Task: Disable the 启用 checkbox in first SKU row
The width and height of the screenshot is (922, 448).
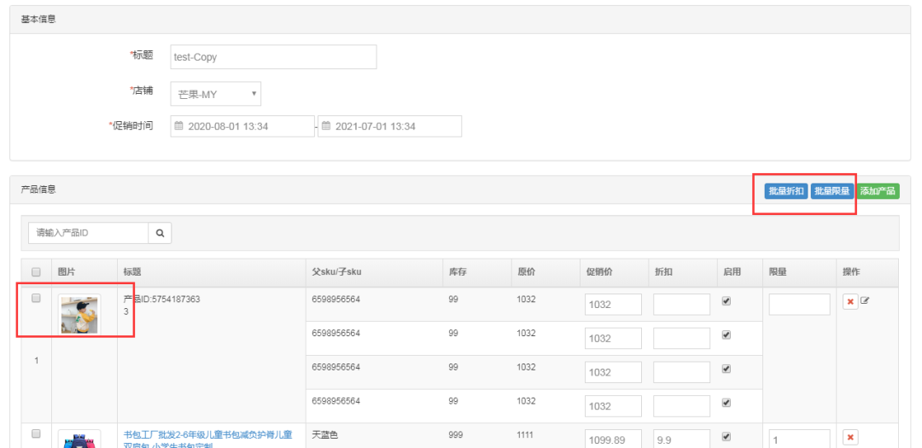Action: point(727,301)
